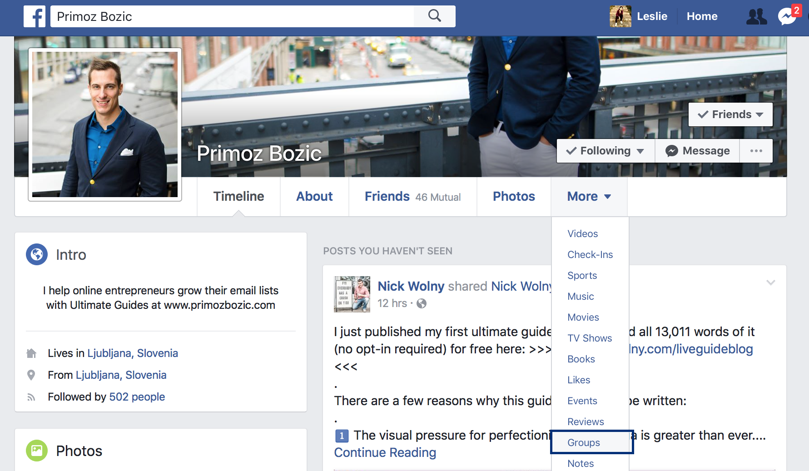809x471 pixels.
Task: Click the From location pin icon
Action: (31, 375)
